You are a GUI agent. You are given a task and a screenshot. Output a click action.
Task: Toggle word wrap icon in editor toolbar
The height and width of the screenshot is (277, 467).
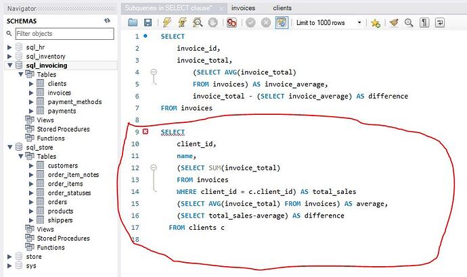tap(440, 22)
